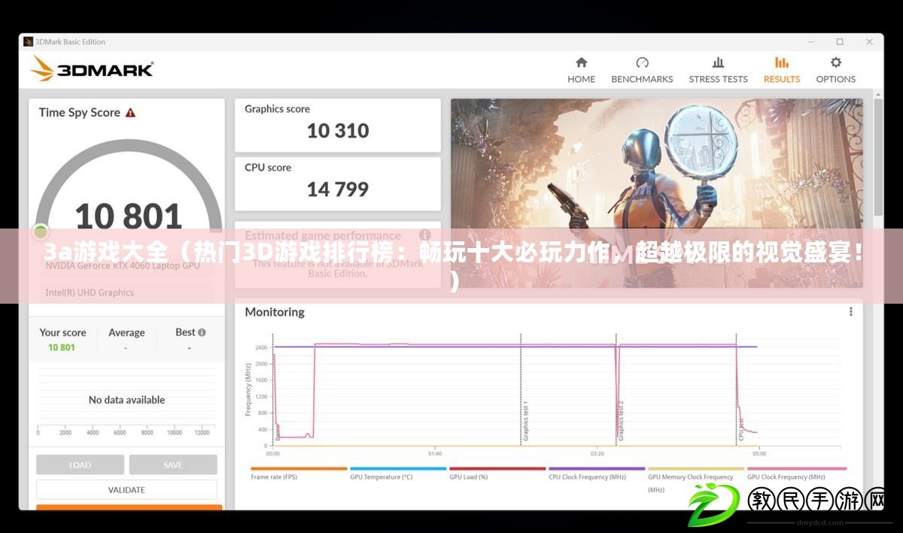Image resolution: width=903 pixels, height=533 pixels.
Task: Click the green Your score 10 801 value
Action: 62,347
